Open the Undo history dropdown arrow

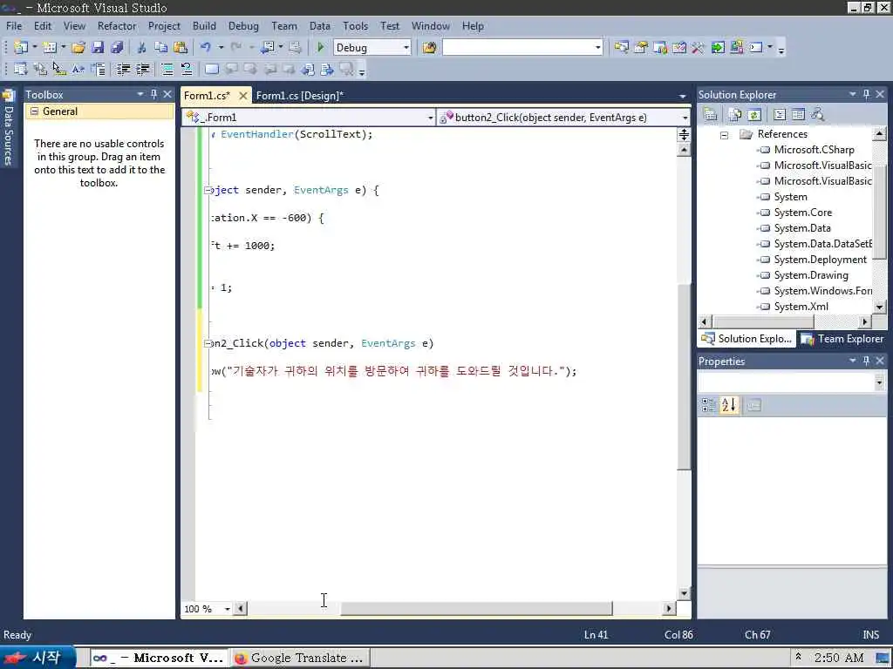coord(221,48)
